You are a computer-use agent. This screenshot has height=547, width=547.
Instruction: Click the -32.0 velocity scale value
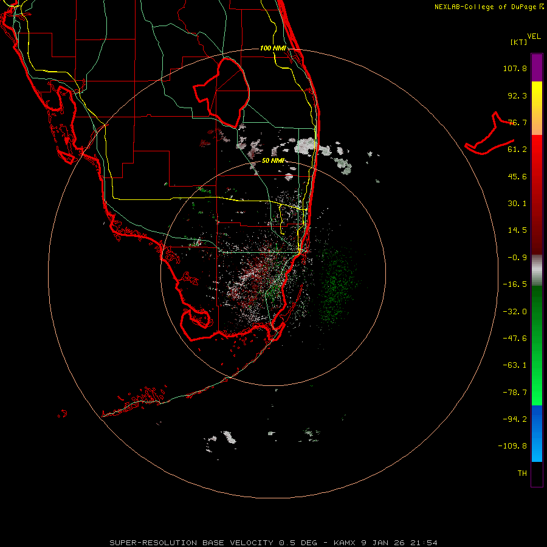pyautogui.click(x=515, y=312)
